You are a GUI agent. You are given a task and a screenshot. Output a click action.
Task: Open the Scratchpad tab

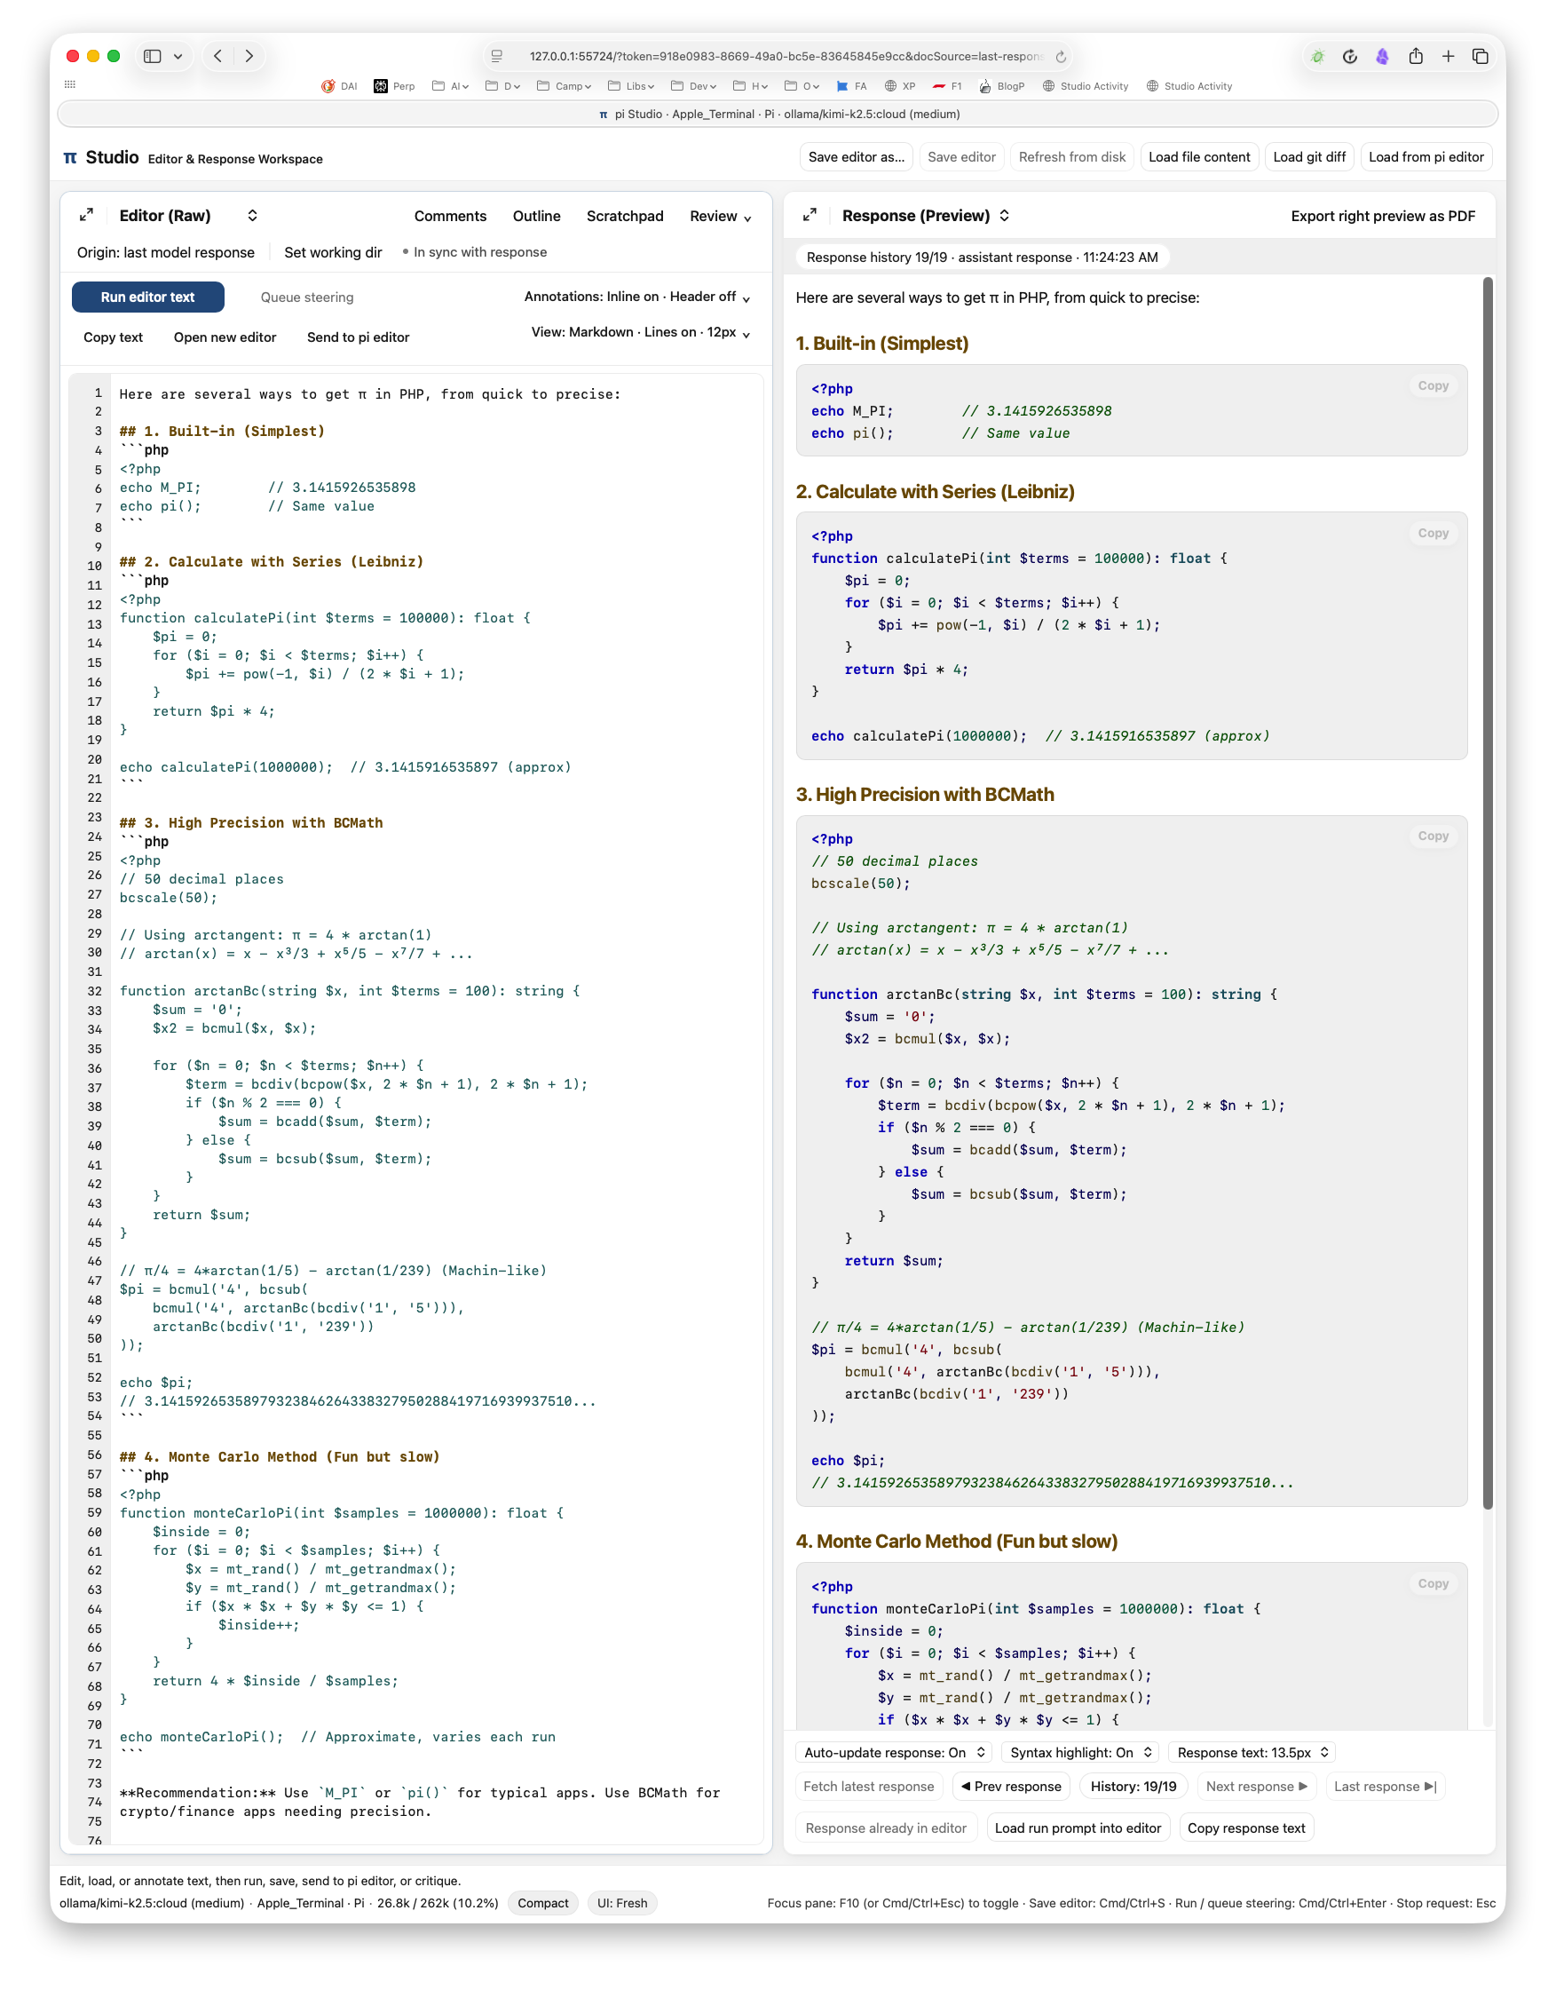[625, 216]
